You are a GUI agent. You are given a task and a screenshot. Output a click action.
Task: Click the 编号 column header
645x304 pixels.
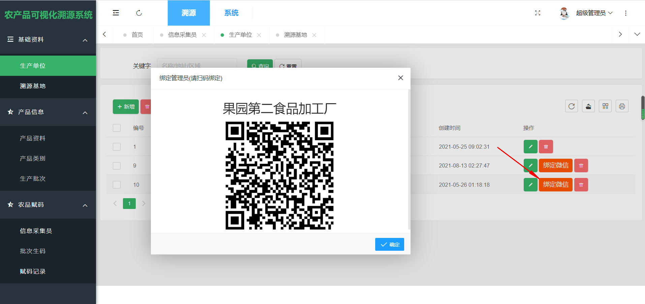pos(138,128)
